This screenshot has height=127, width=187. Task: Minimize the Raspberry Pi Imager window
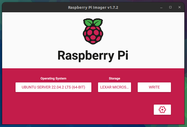click(x=161, y=7)
